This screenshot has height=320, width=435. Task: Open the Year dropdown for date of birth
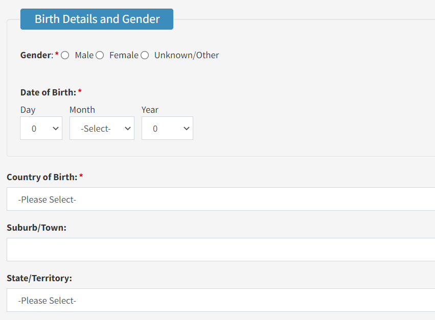(x=167, y=128)
